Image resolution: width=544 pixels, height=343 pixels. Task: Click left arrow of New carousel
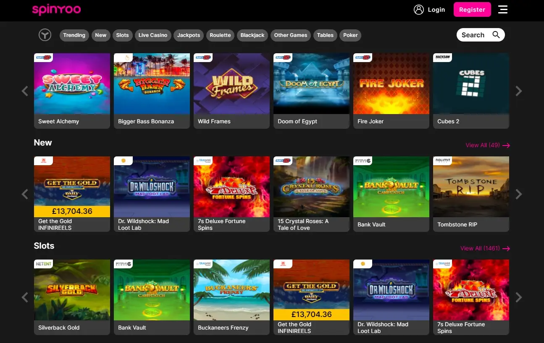pos(25,194)
